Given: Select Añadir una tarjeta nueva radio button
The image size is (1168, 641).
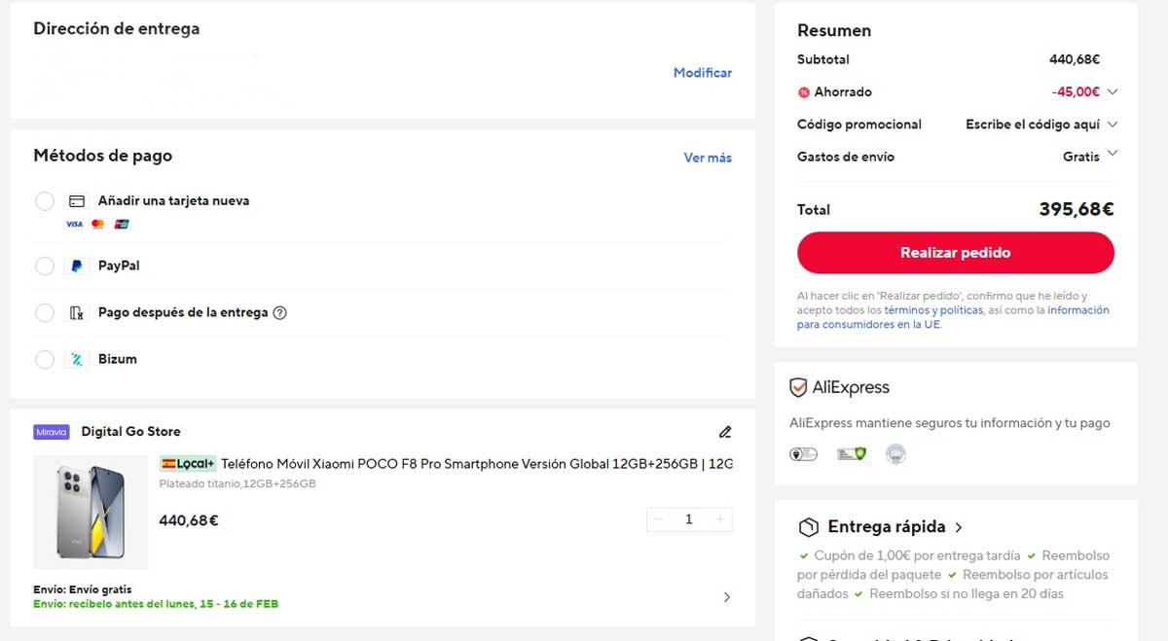Looking at the screenshot, I should pyautogui.click(x=45, y=201).
